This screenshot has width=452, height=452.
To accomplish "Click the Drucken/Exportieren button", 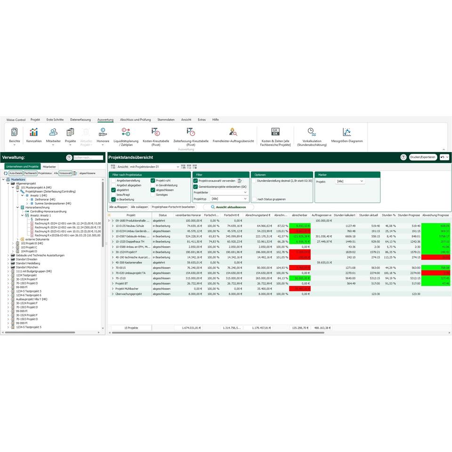I will point(423,157).
